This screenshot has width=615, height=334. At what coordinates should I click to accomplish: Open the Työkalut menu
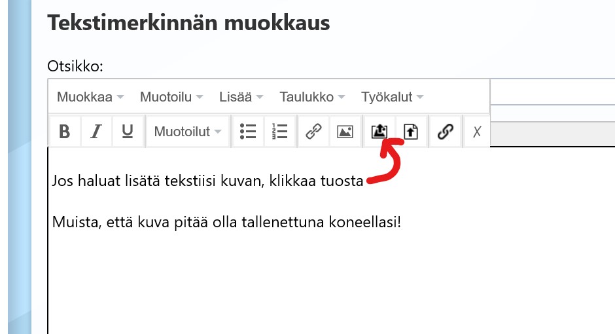pos(393,97)
